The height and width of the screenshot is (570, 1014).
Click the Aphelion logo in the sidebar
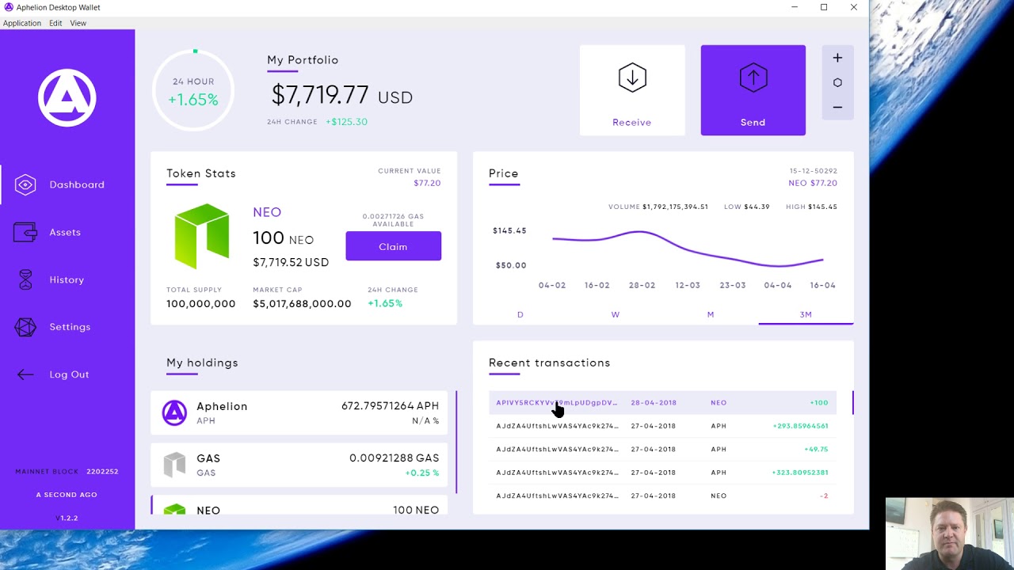tap(67, 97)
